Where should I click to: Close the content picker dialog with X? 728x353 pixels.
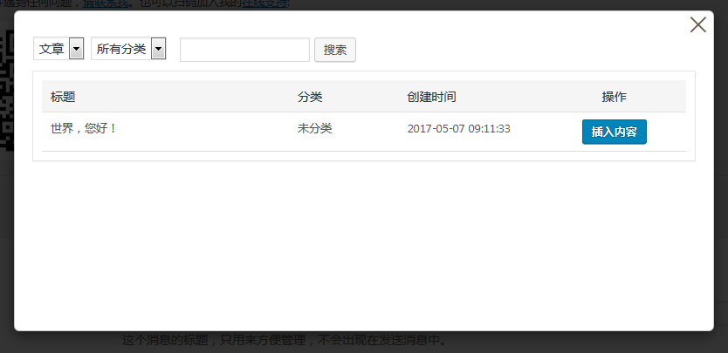click(x=697, y=24)
